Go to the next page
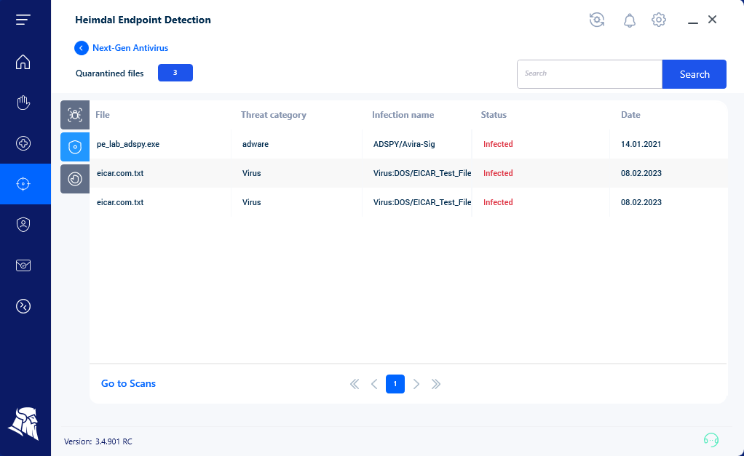 [x=416, y=384]
